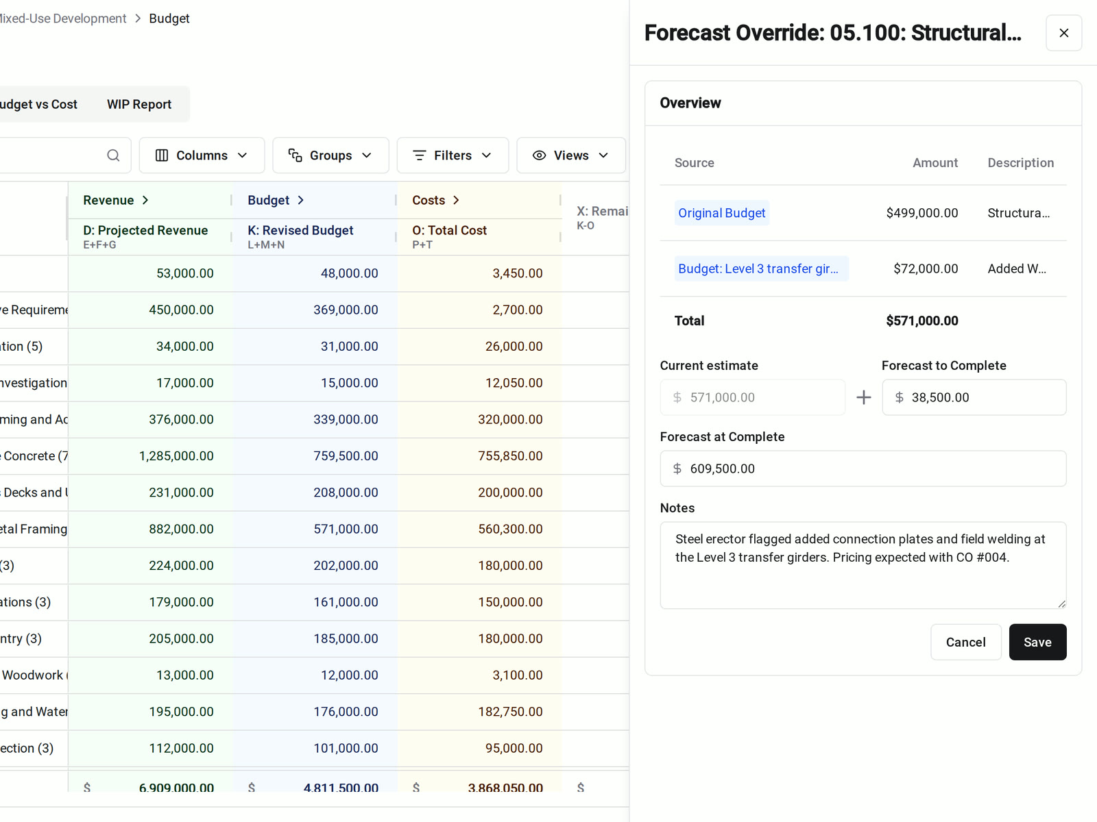Click the 3,450.00 Total Cost cell
This screenshot has width=1097, height=822.
coord(479,273)
